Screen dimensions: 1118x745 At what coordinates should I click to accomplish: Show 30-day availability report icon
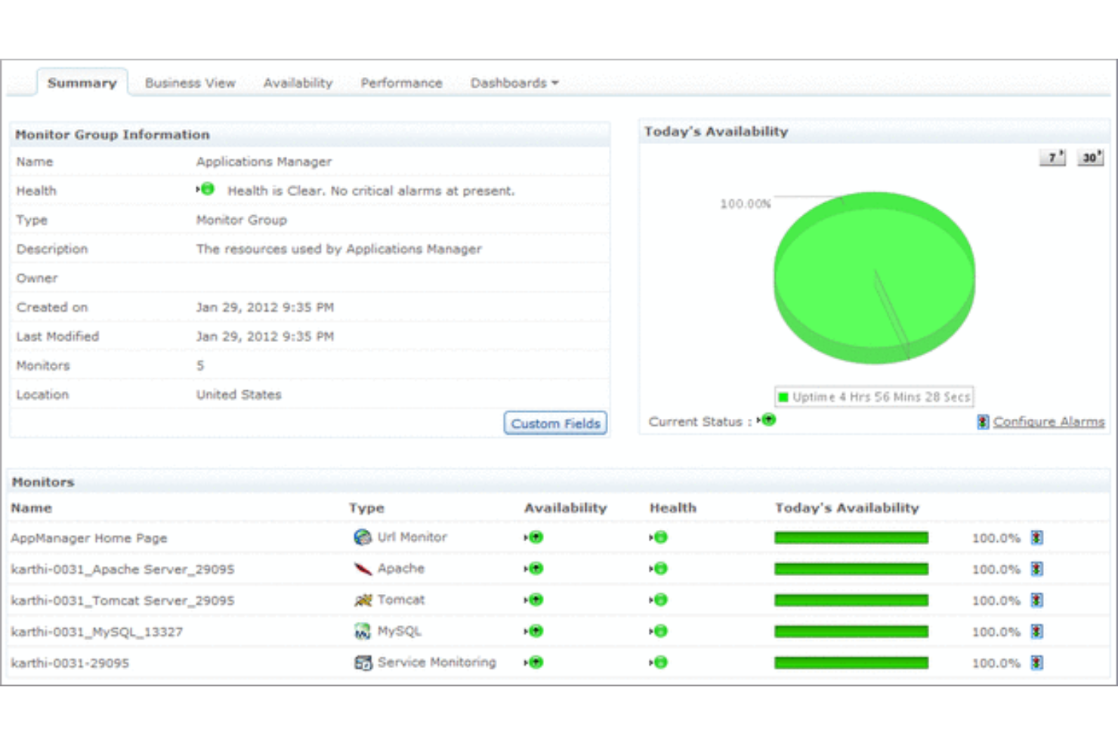[x=1090, y=157]
